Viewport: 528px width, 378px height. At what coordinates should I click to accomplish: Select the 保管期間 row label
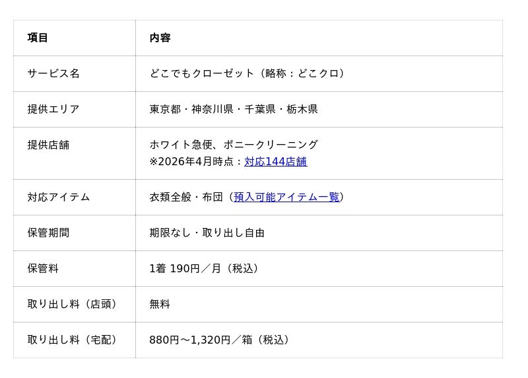point(48,233)
